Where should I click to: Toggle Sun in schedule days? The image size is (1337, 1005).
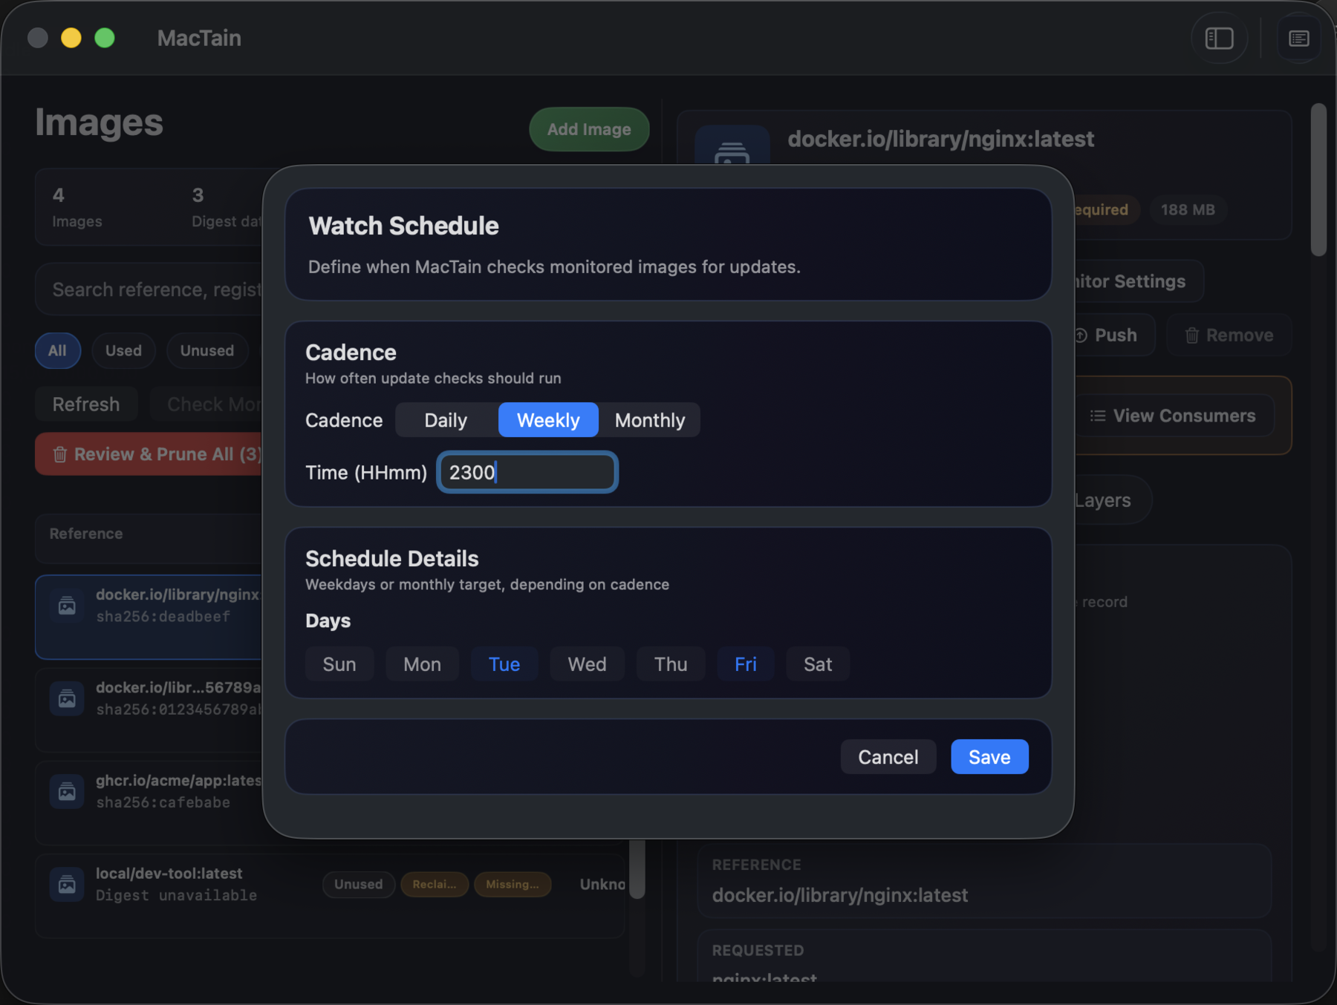point(339,664)
